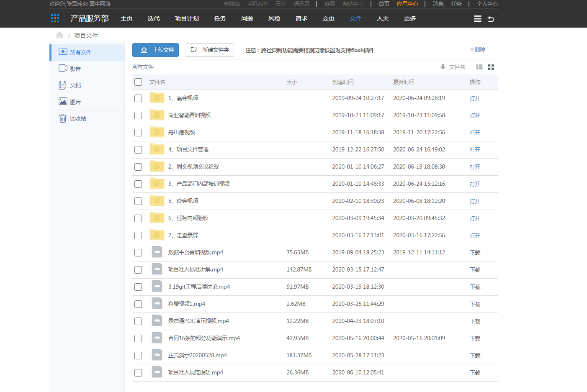Click file icon of 有赞视频1.mp4

(x=157, y=303)
